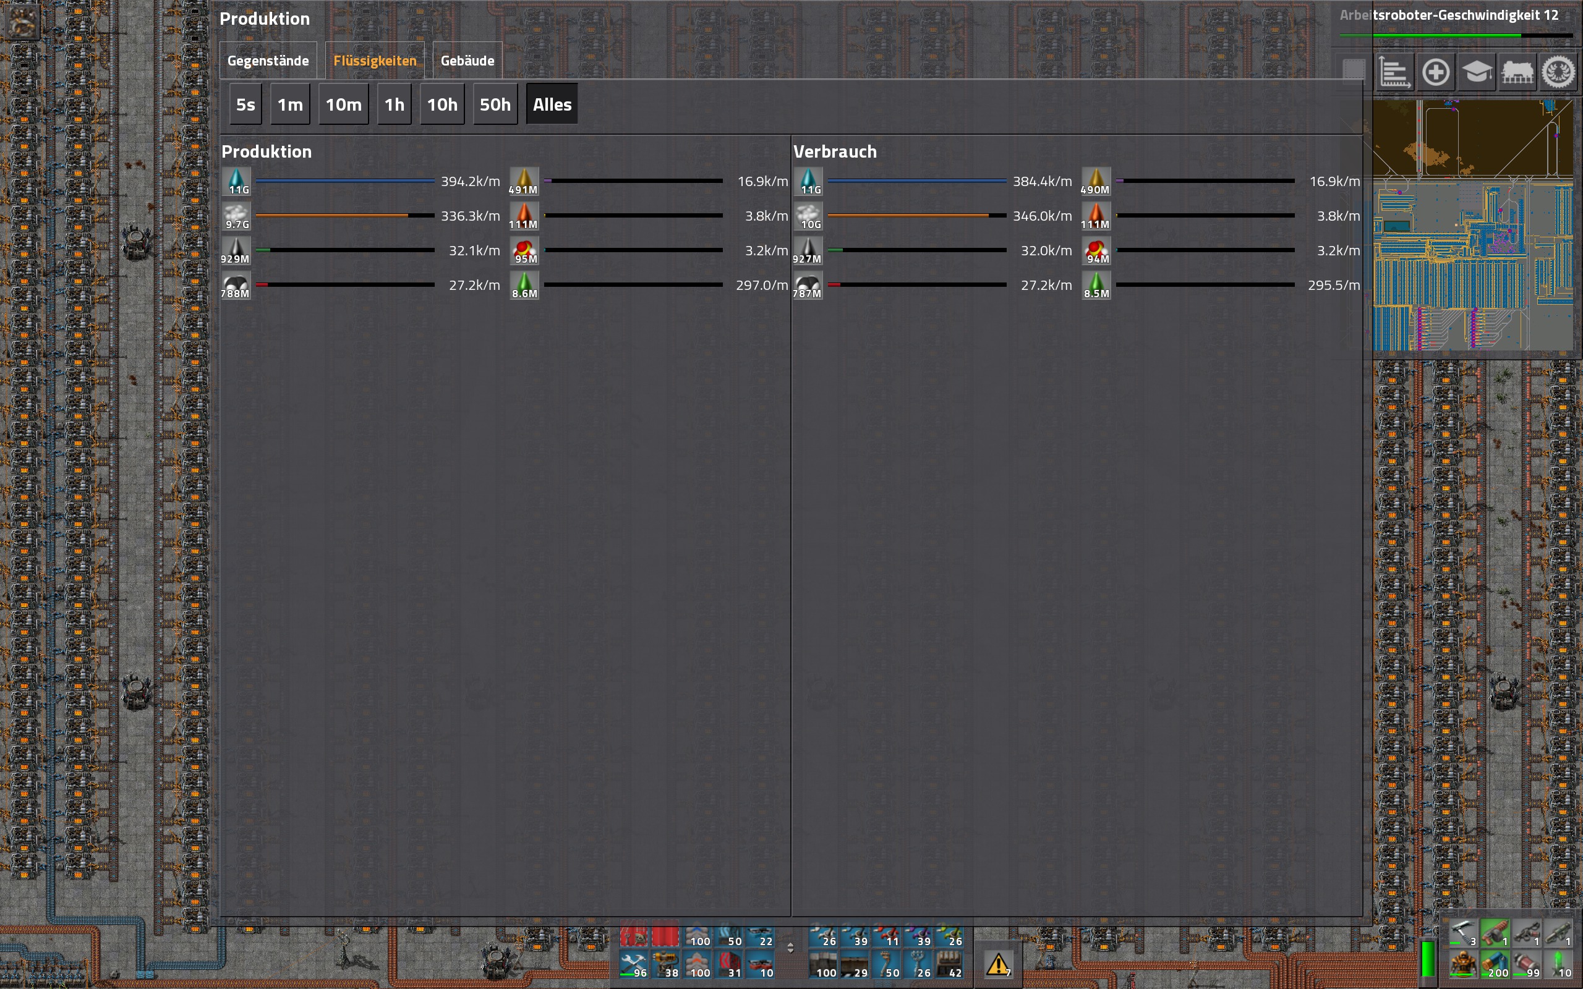
Task: Click the minimap in the corner
Action: point(1472,224)
